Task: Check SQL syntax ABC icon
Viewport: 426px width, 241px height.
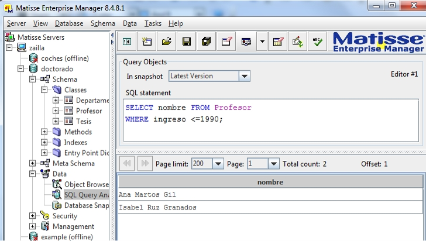Action: 317,42
